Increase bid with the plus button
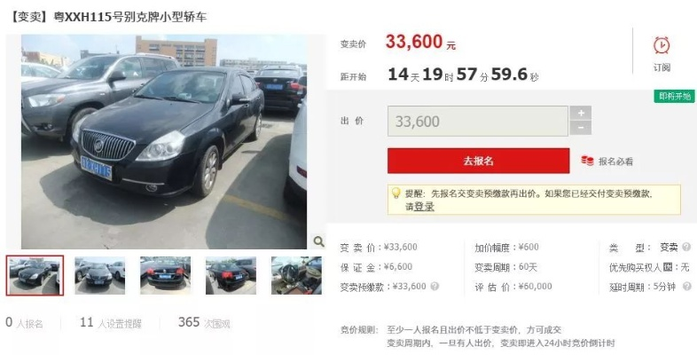This screenshot has height=355, width=697. click(581, 113)
